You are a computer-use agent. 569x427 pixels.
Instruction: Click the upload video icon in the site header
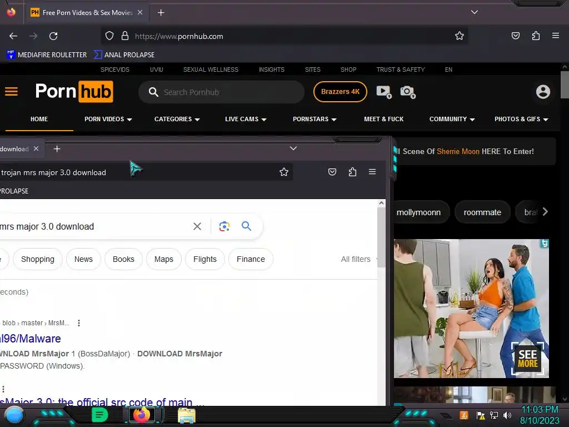384,92
